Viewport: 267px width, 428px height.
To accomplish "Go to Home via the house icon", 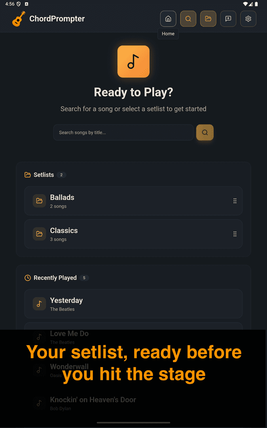I will [x=168, y=19].
